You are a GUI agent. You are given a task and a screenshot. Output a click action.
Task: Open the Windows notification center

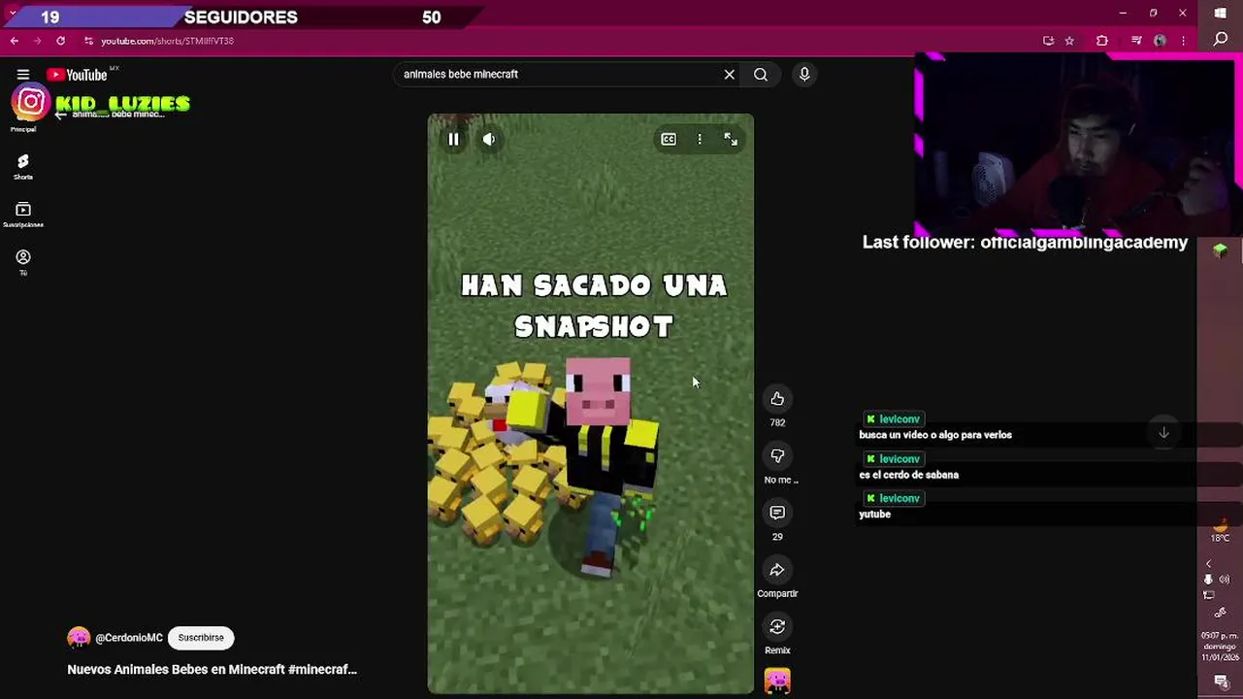(x=1221, y=683)
